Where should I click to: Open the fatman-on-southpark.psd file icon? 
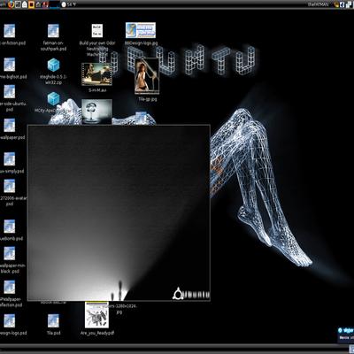[x=53, y=31]
